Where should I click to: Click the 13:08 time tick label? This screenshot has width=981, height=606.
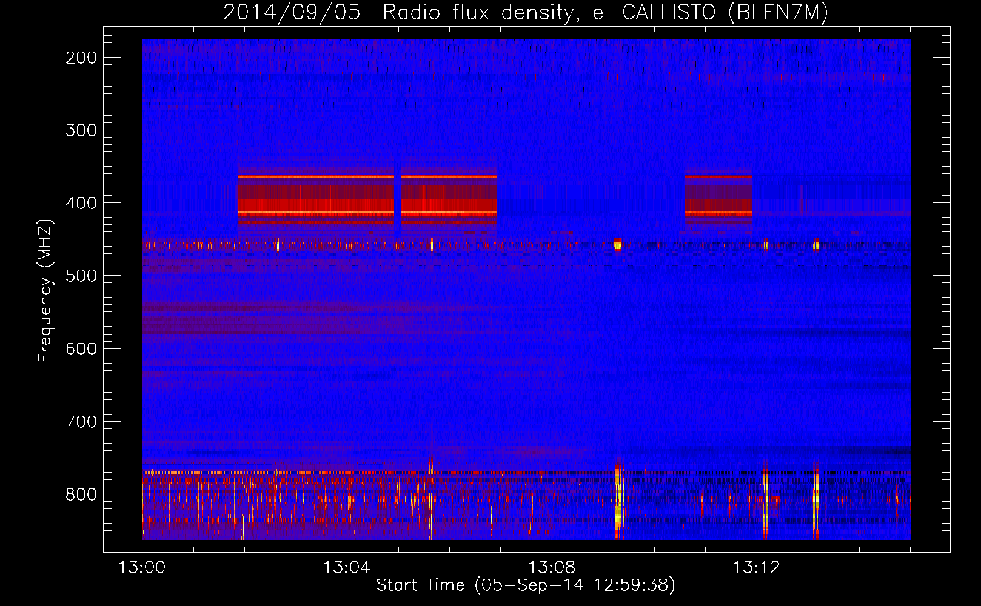tap(552, 568)
